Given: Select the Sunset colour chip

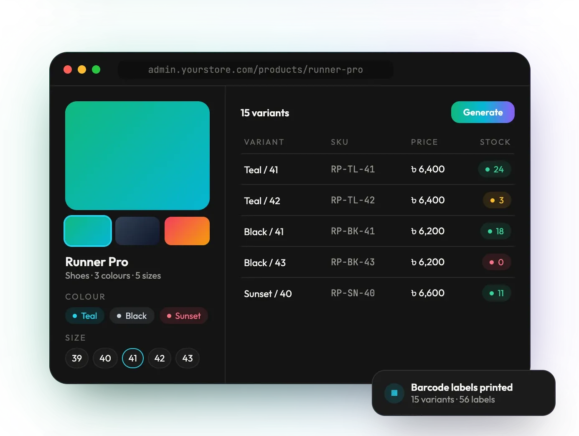Looking at the screenshot, I should pos(184,316).
